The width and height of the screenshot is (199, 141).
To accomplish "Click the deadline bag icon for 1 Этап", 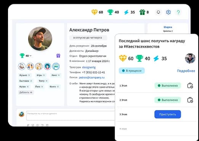I will [x=190, y=85].
